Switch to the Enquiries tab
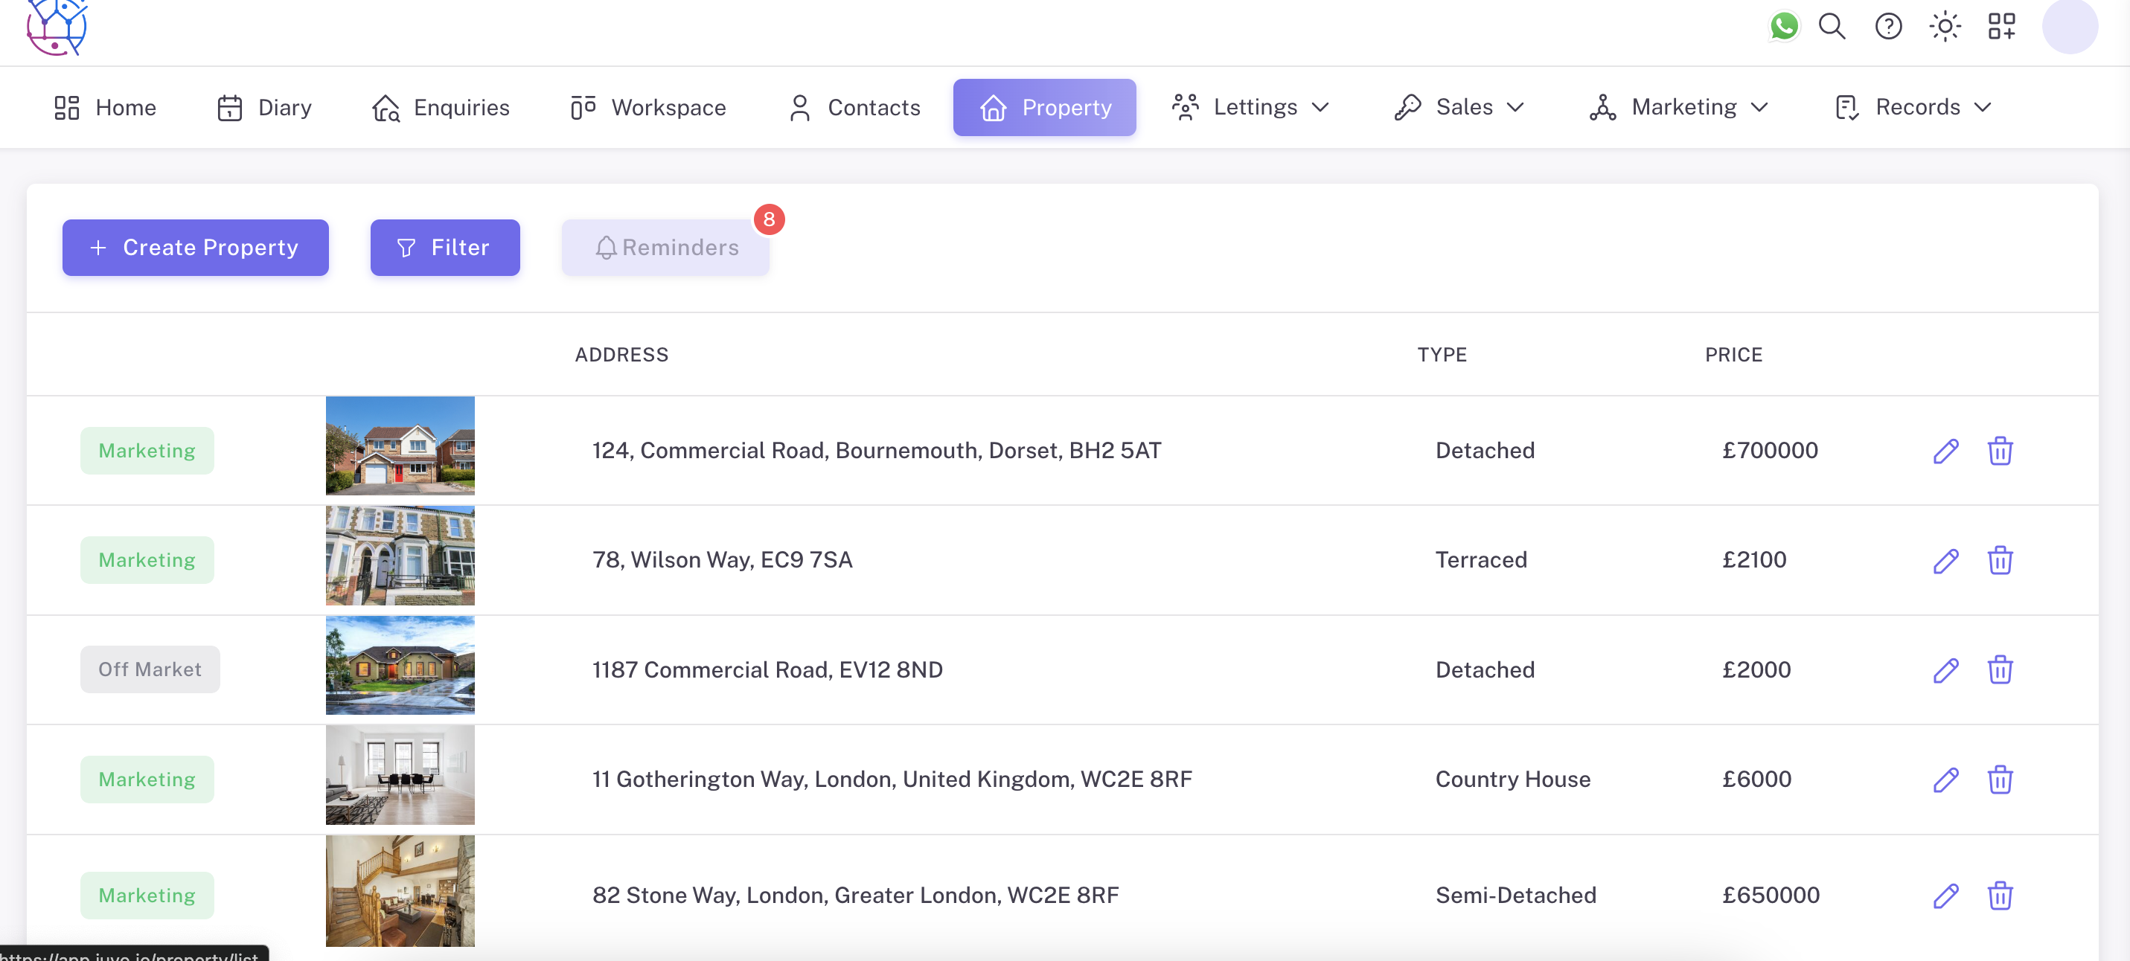 click(440, 107)
